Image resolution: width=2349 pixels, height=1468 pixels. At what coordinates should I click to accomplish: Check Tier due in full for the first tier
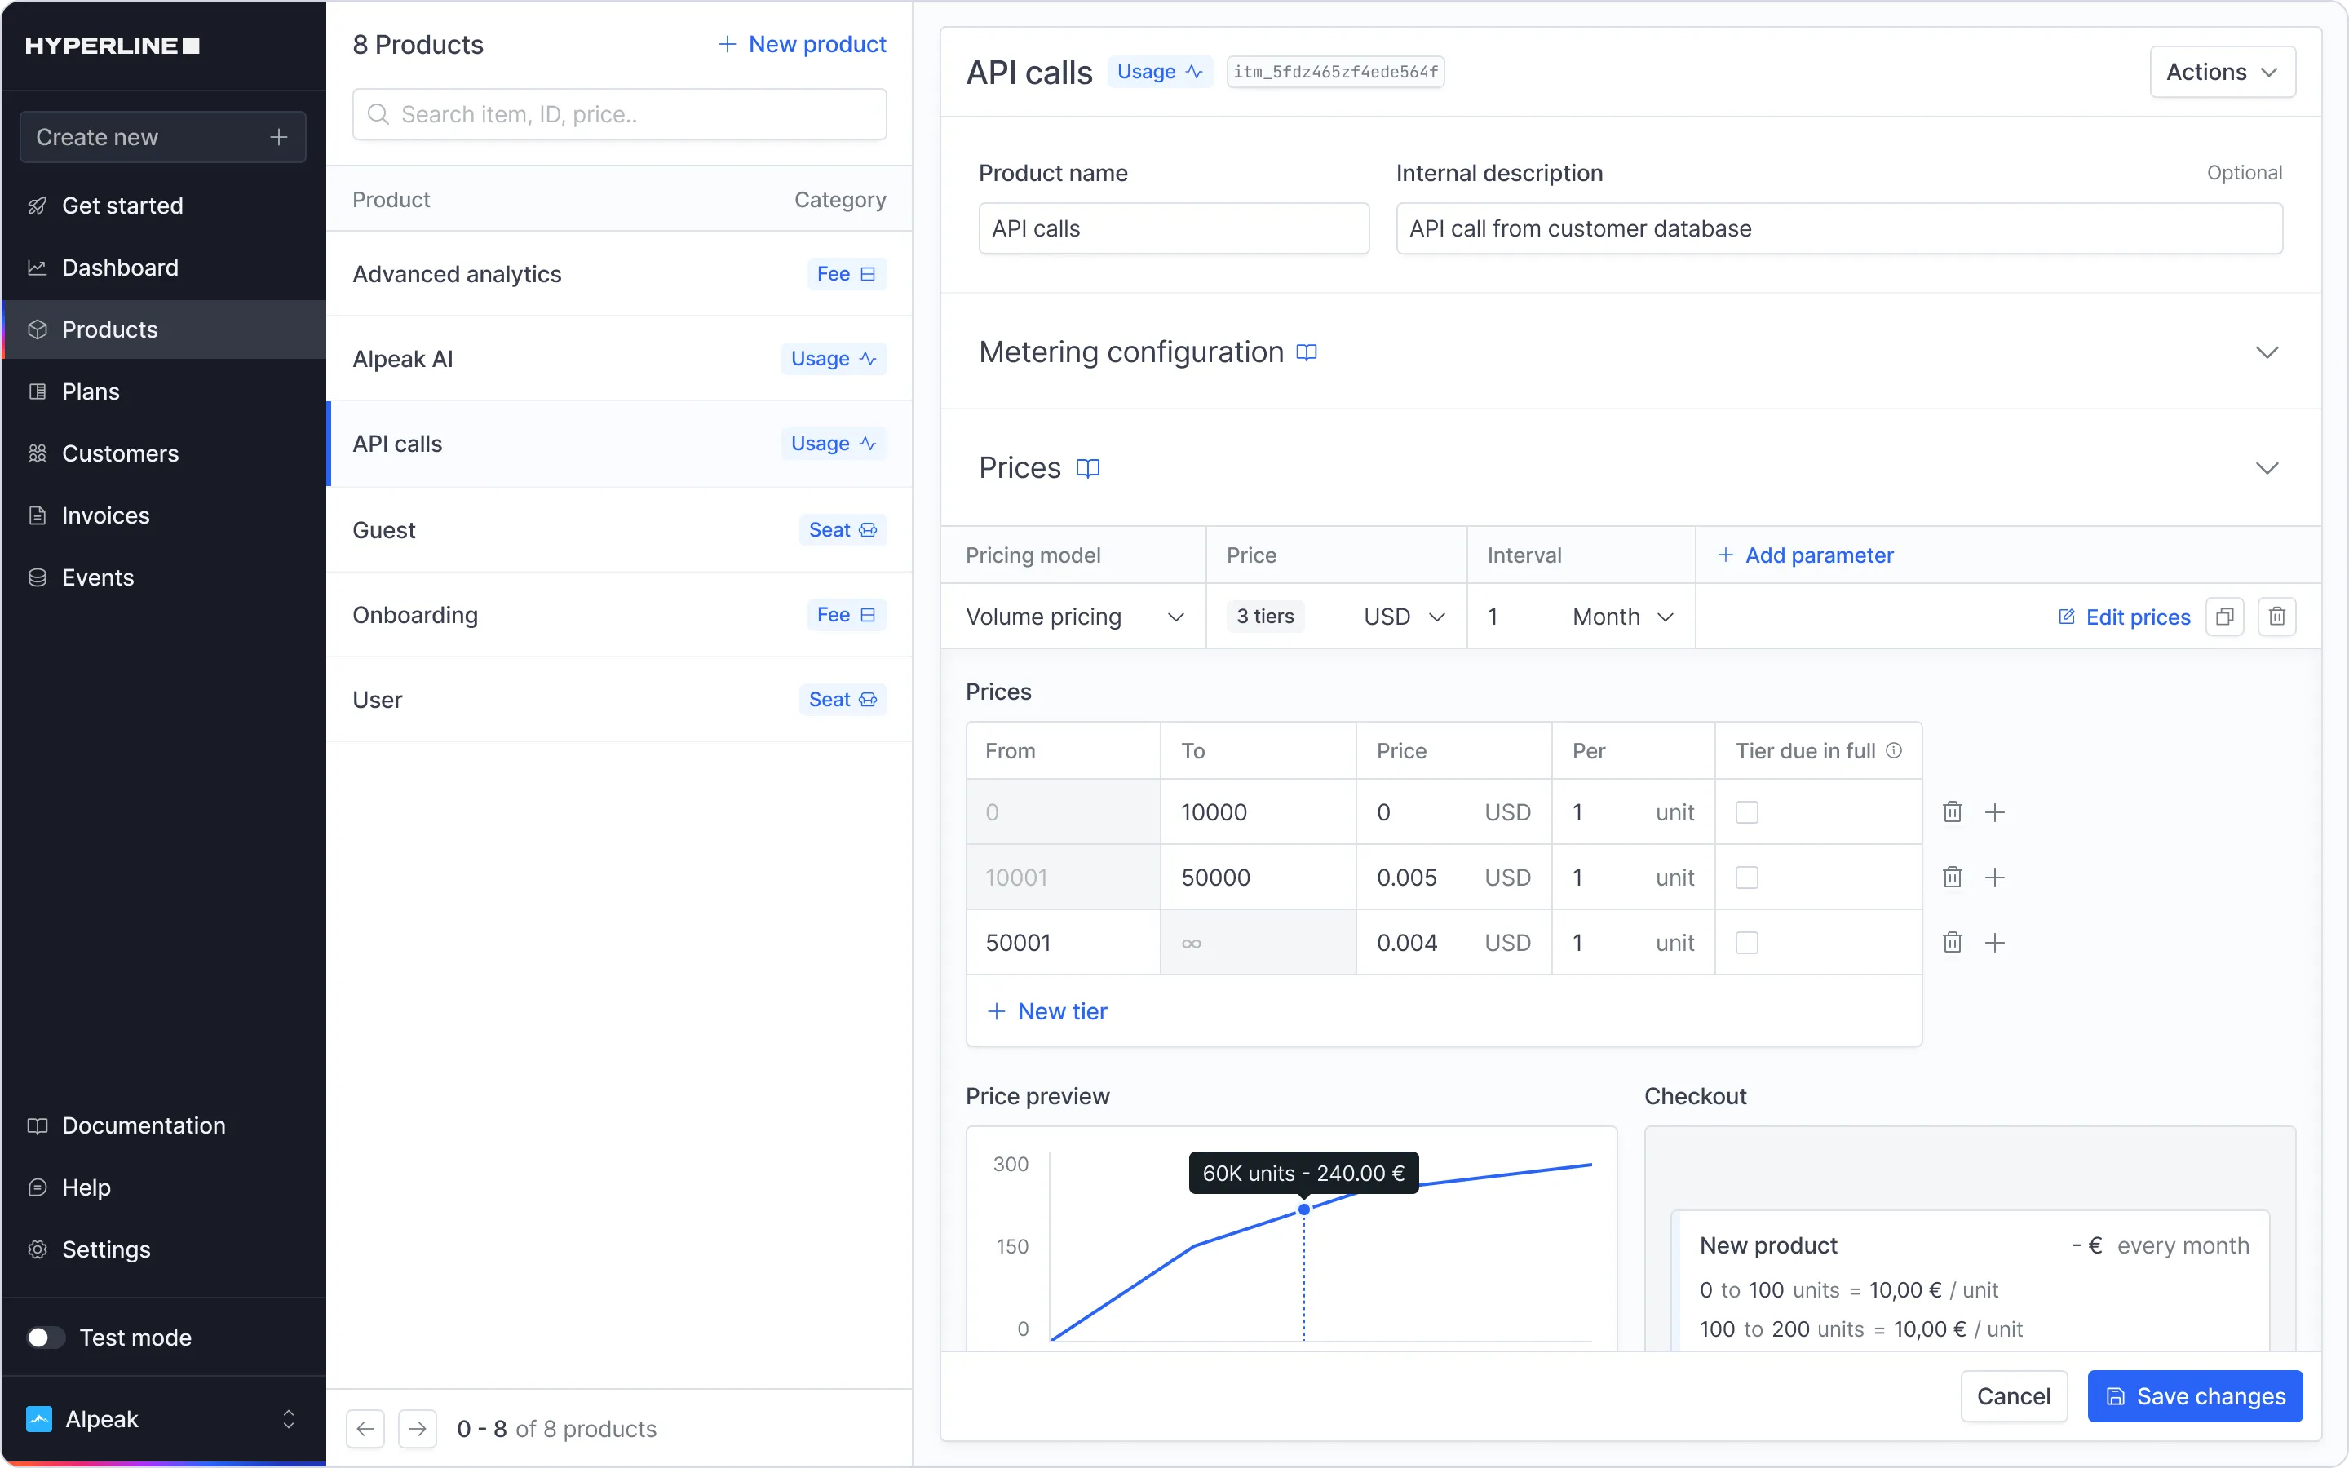point(1747,811)
